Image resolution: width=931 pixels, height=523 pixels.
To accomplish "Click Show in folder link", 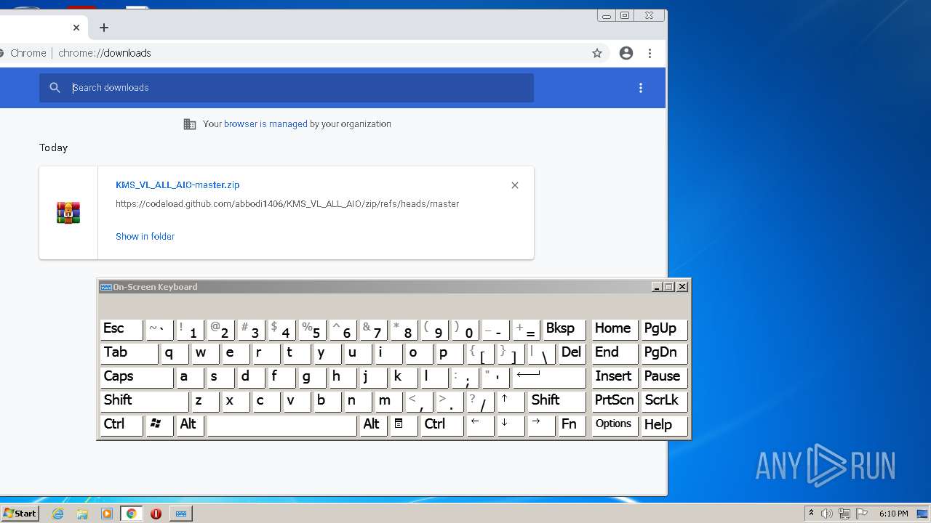I will (145, 237).
